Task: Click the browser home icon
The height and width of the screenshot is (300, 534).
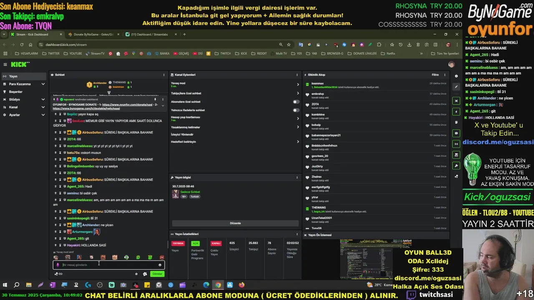Action: click(30, 45)
